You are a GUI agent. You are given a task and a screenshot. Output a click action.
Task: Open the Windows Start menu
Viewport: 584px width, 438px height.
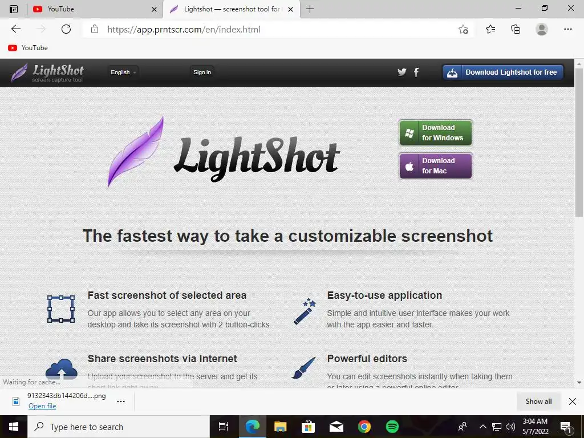(14, 427)
